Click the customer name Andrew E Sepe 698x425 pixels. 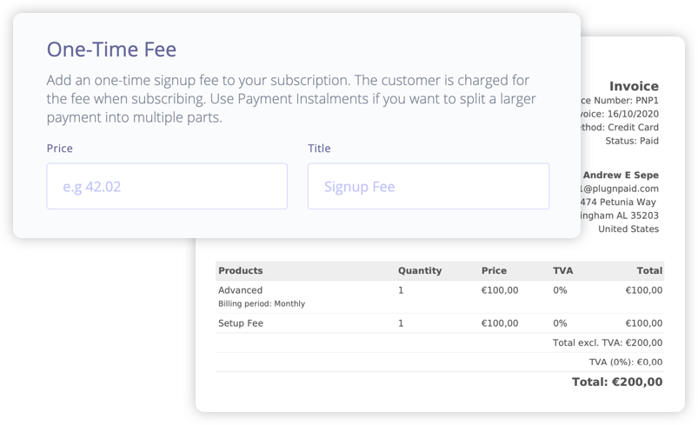click(621, 175)
